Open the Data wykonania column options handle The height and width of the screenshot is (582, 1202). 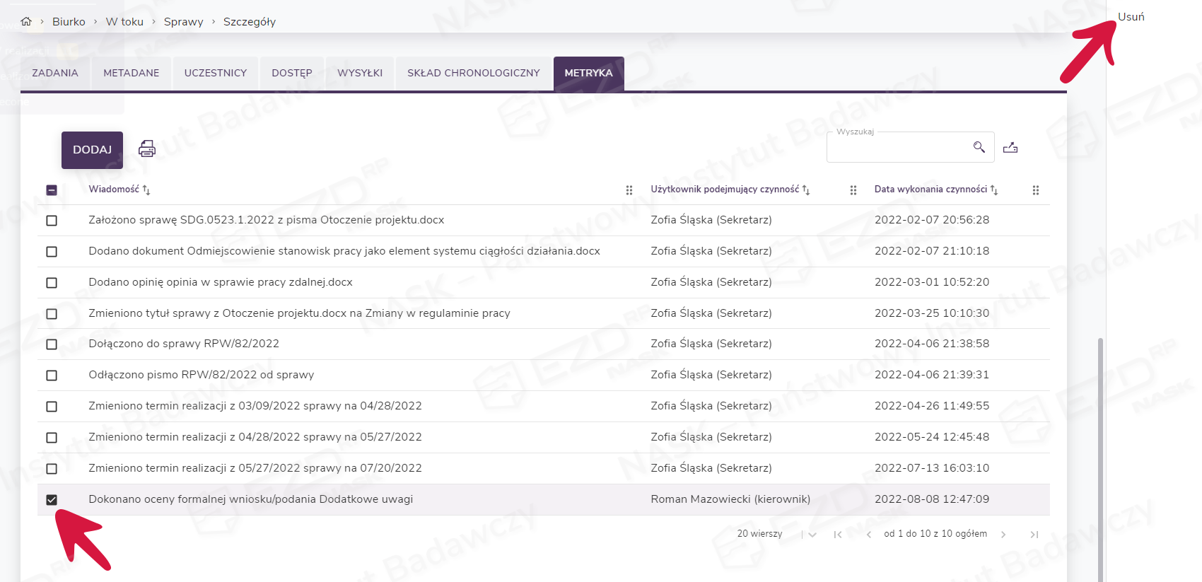(1035, 190)
